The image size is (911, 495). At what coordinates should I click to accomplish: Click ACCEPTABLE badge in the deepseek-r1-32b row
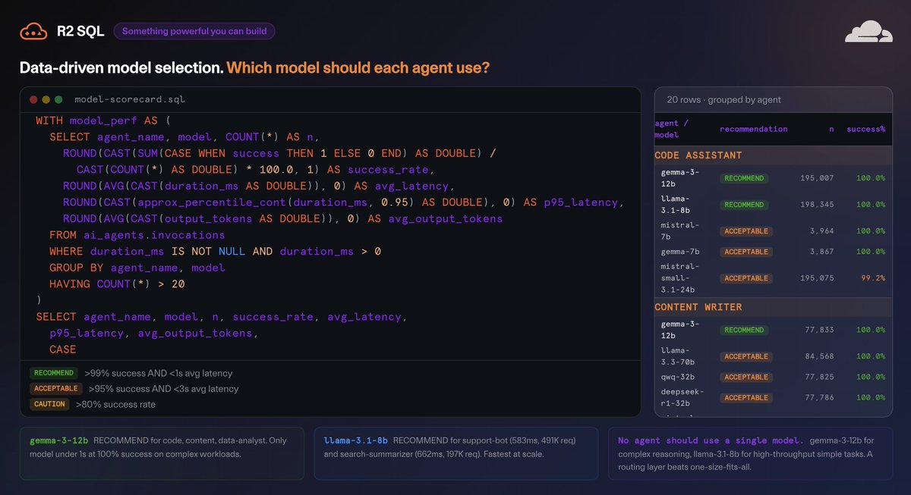point(746,397)
